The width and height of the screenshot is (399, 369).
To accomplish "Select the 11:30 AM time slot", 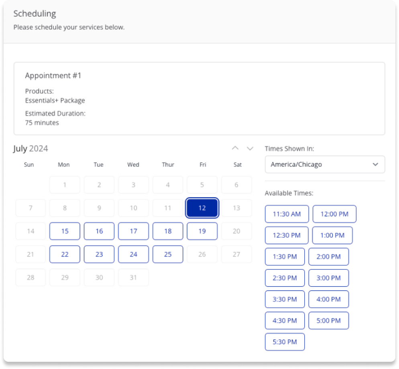I will pos(287,214).
